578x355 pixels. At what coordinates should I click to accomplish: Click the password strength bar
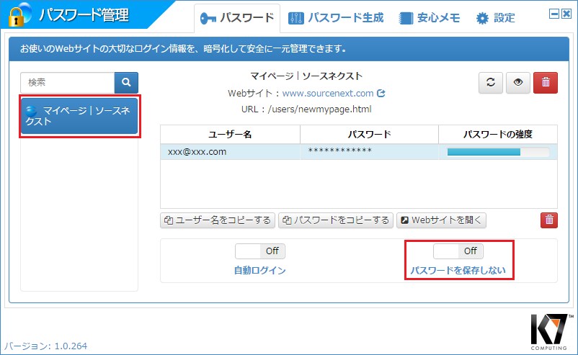tap(497, 152)
